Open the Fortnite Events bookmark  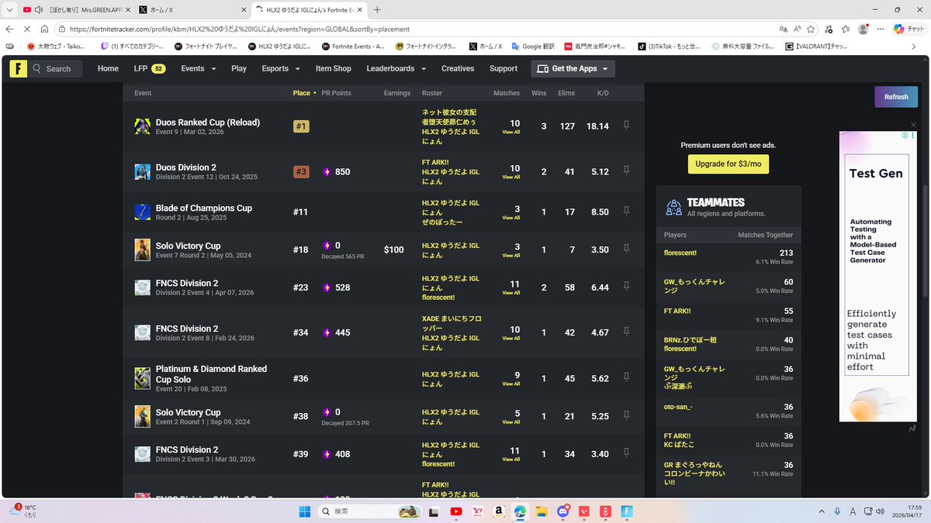point(353,46)
